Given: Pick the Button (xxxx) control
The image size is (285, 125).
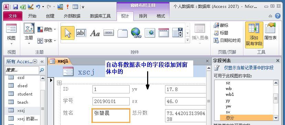Looking at the screenshot, I should tap(109, 33).
